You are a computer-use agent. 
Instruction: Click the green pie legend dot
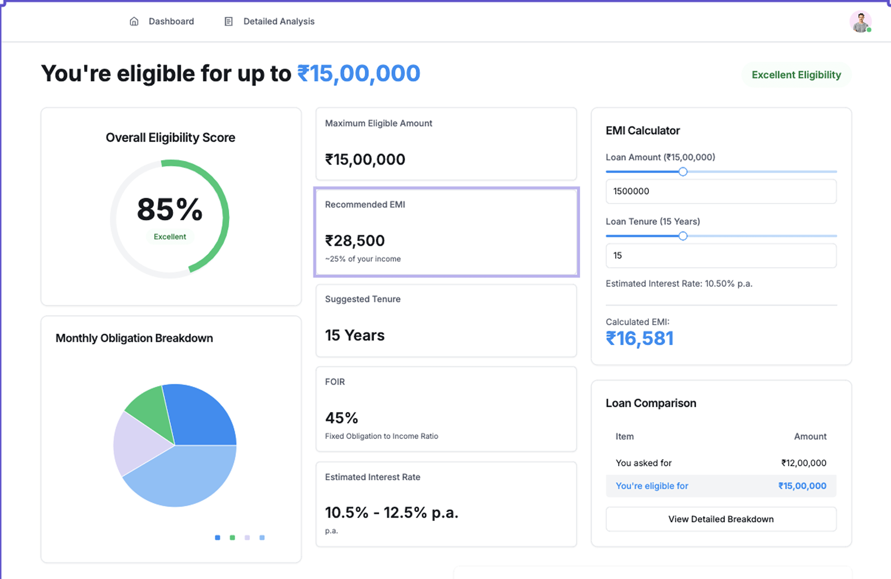tap(232, 537)
